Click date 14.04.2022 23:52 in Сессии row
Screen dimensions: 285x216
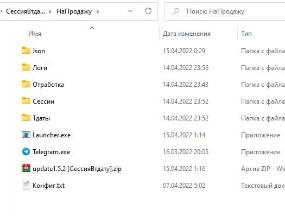pos(186,101)
